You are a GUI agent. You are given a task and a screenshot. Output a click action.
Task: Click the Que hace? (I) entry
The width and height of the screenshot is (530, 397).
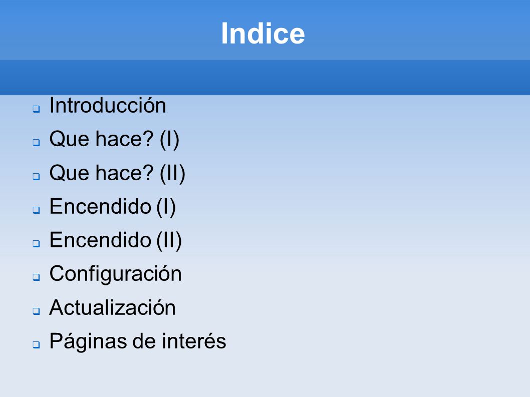(114, 139)
